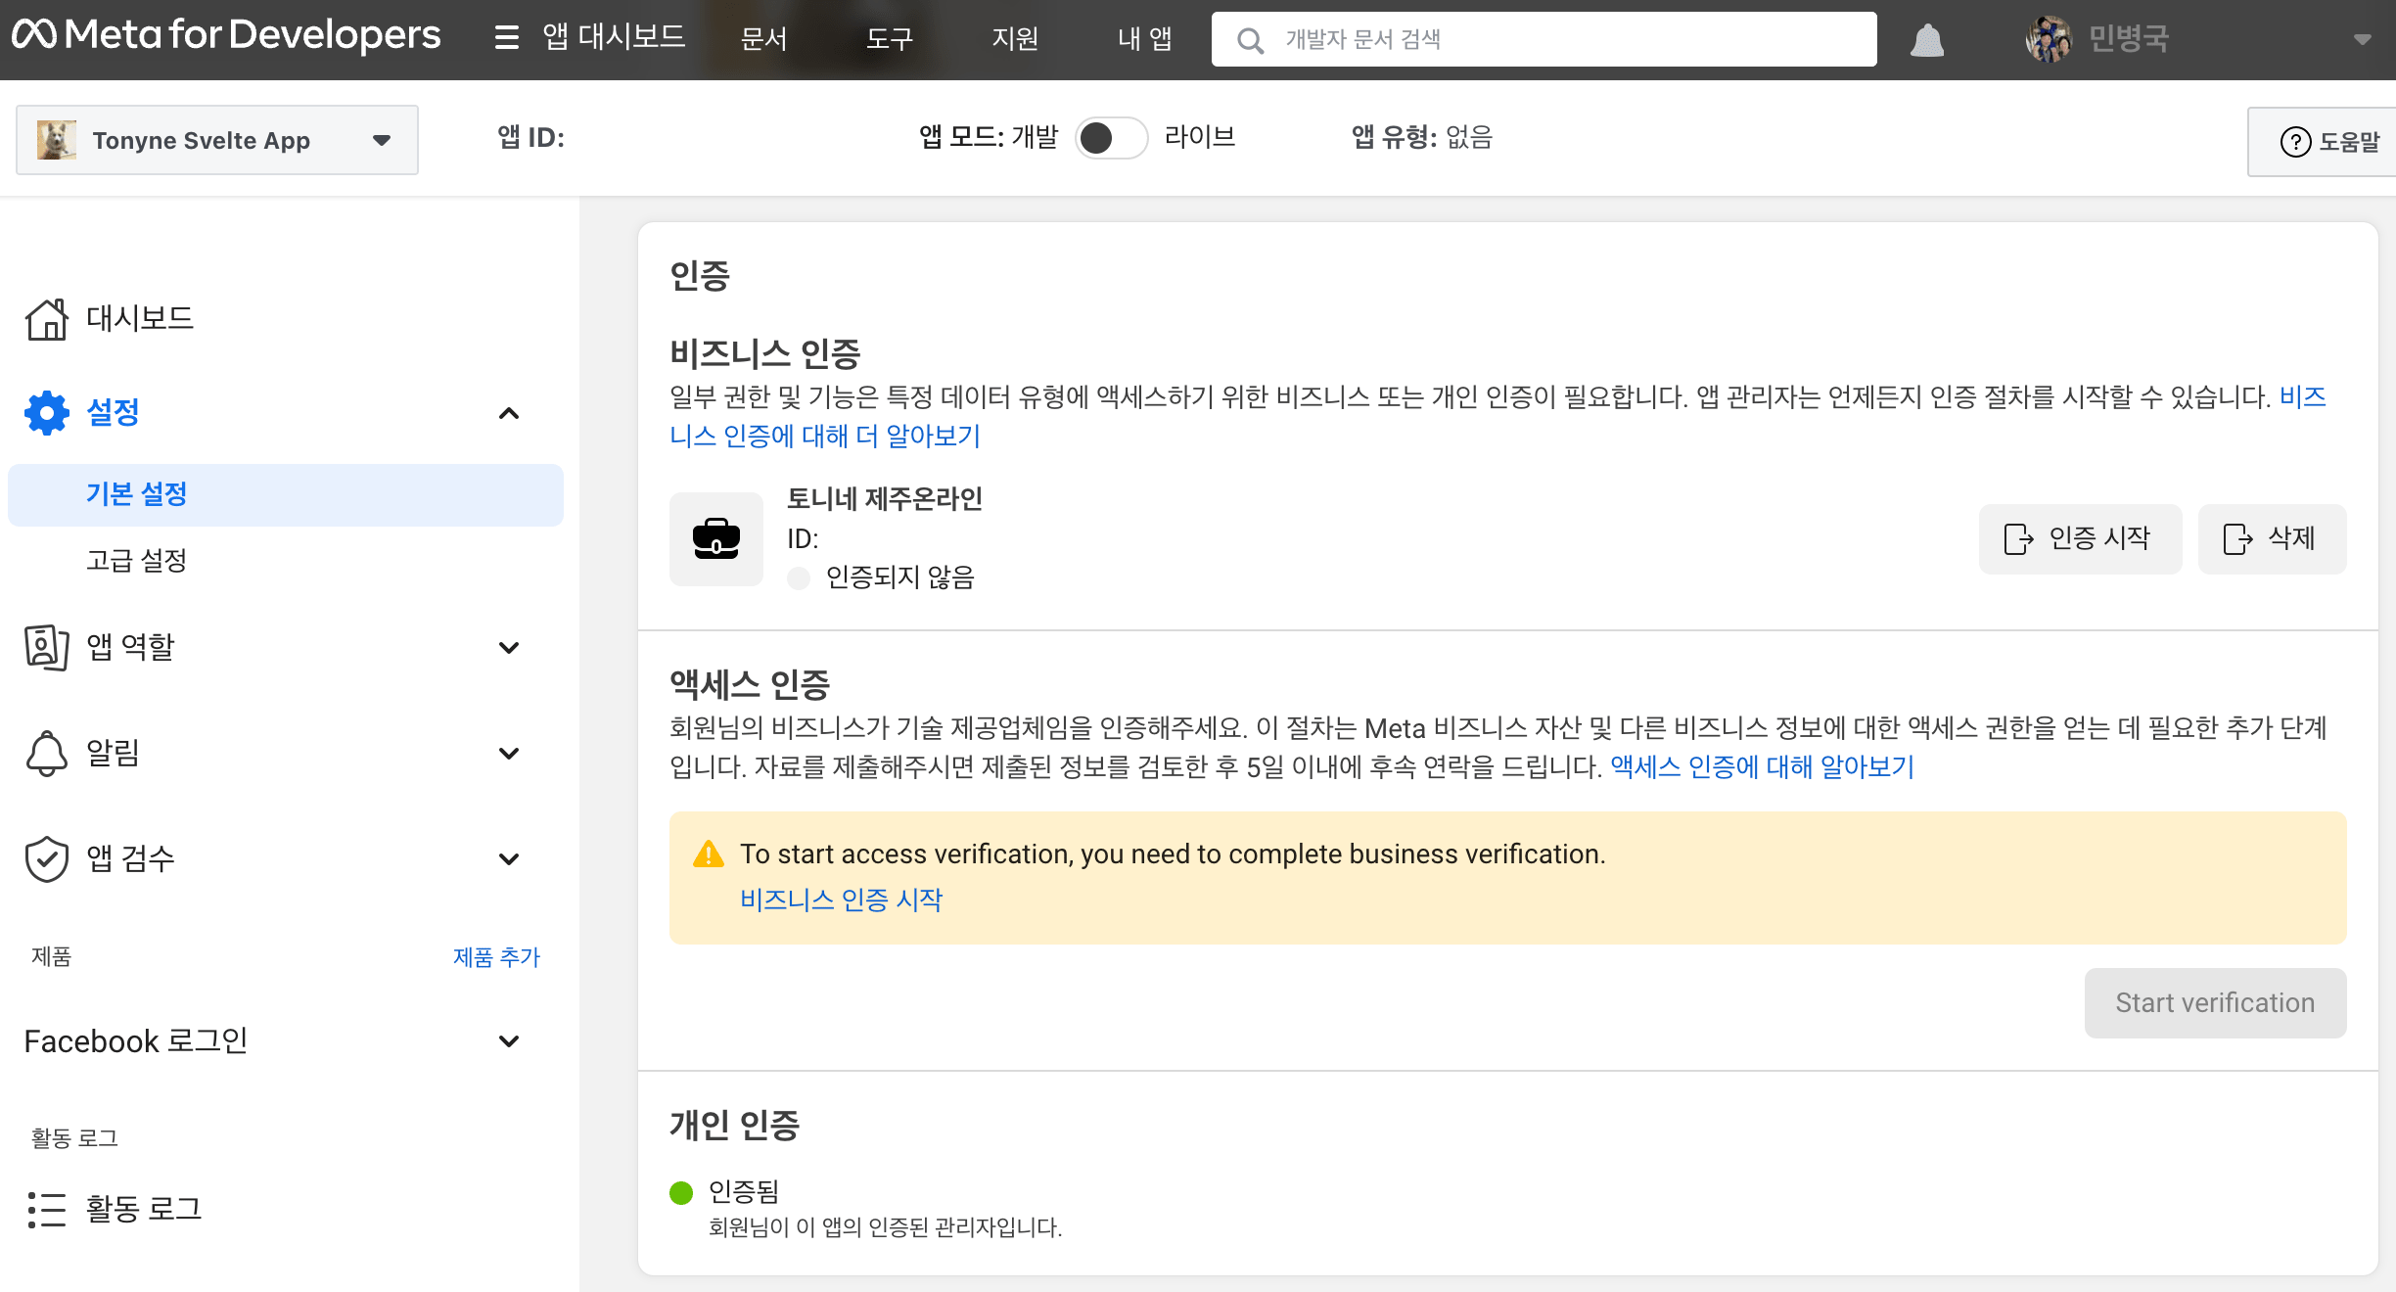The height and width of the screenshot is (1292, 2396).
Task: Click the 토니네 제주온라인 business name
Action: [884, 499]
